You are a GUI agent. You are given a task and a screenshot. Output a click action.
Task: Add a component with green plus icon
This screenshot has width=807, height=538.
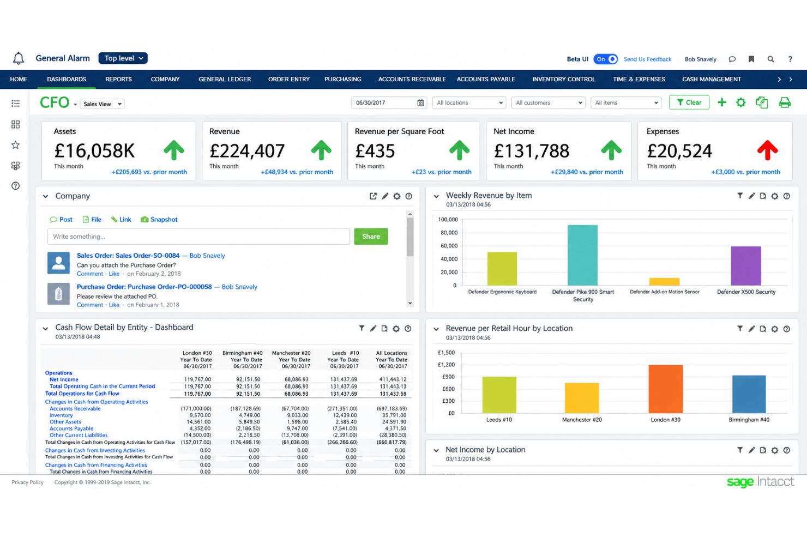[722, 102]
